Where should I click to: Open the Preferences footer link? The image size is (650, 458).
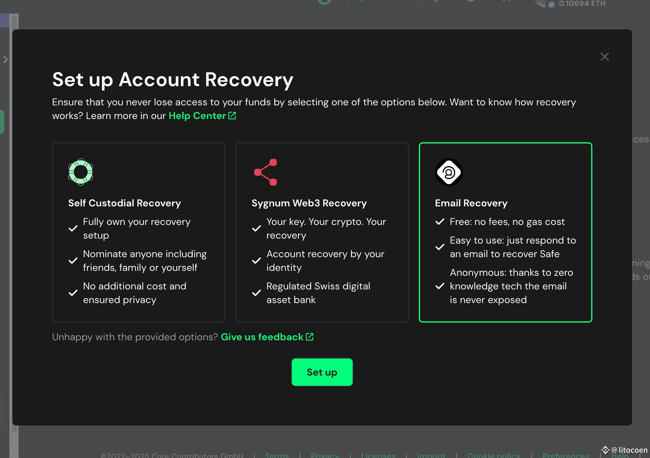566,455
